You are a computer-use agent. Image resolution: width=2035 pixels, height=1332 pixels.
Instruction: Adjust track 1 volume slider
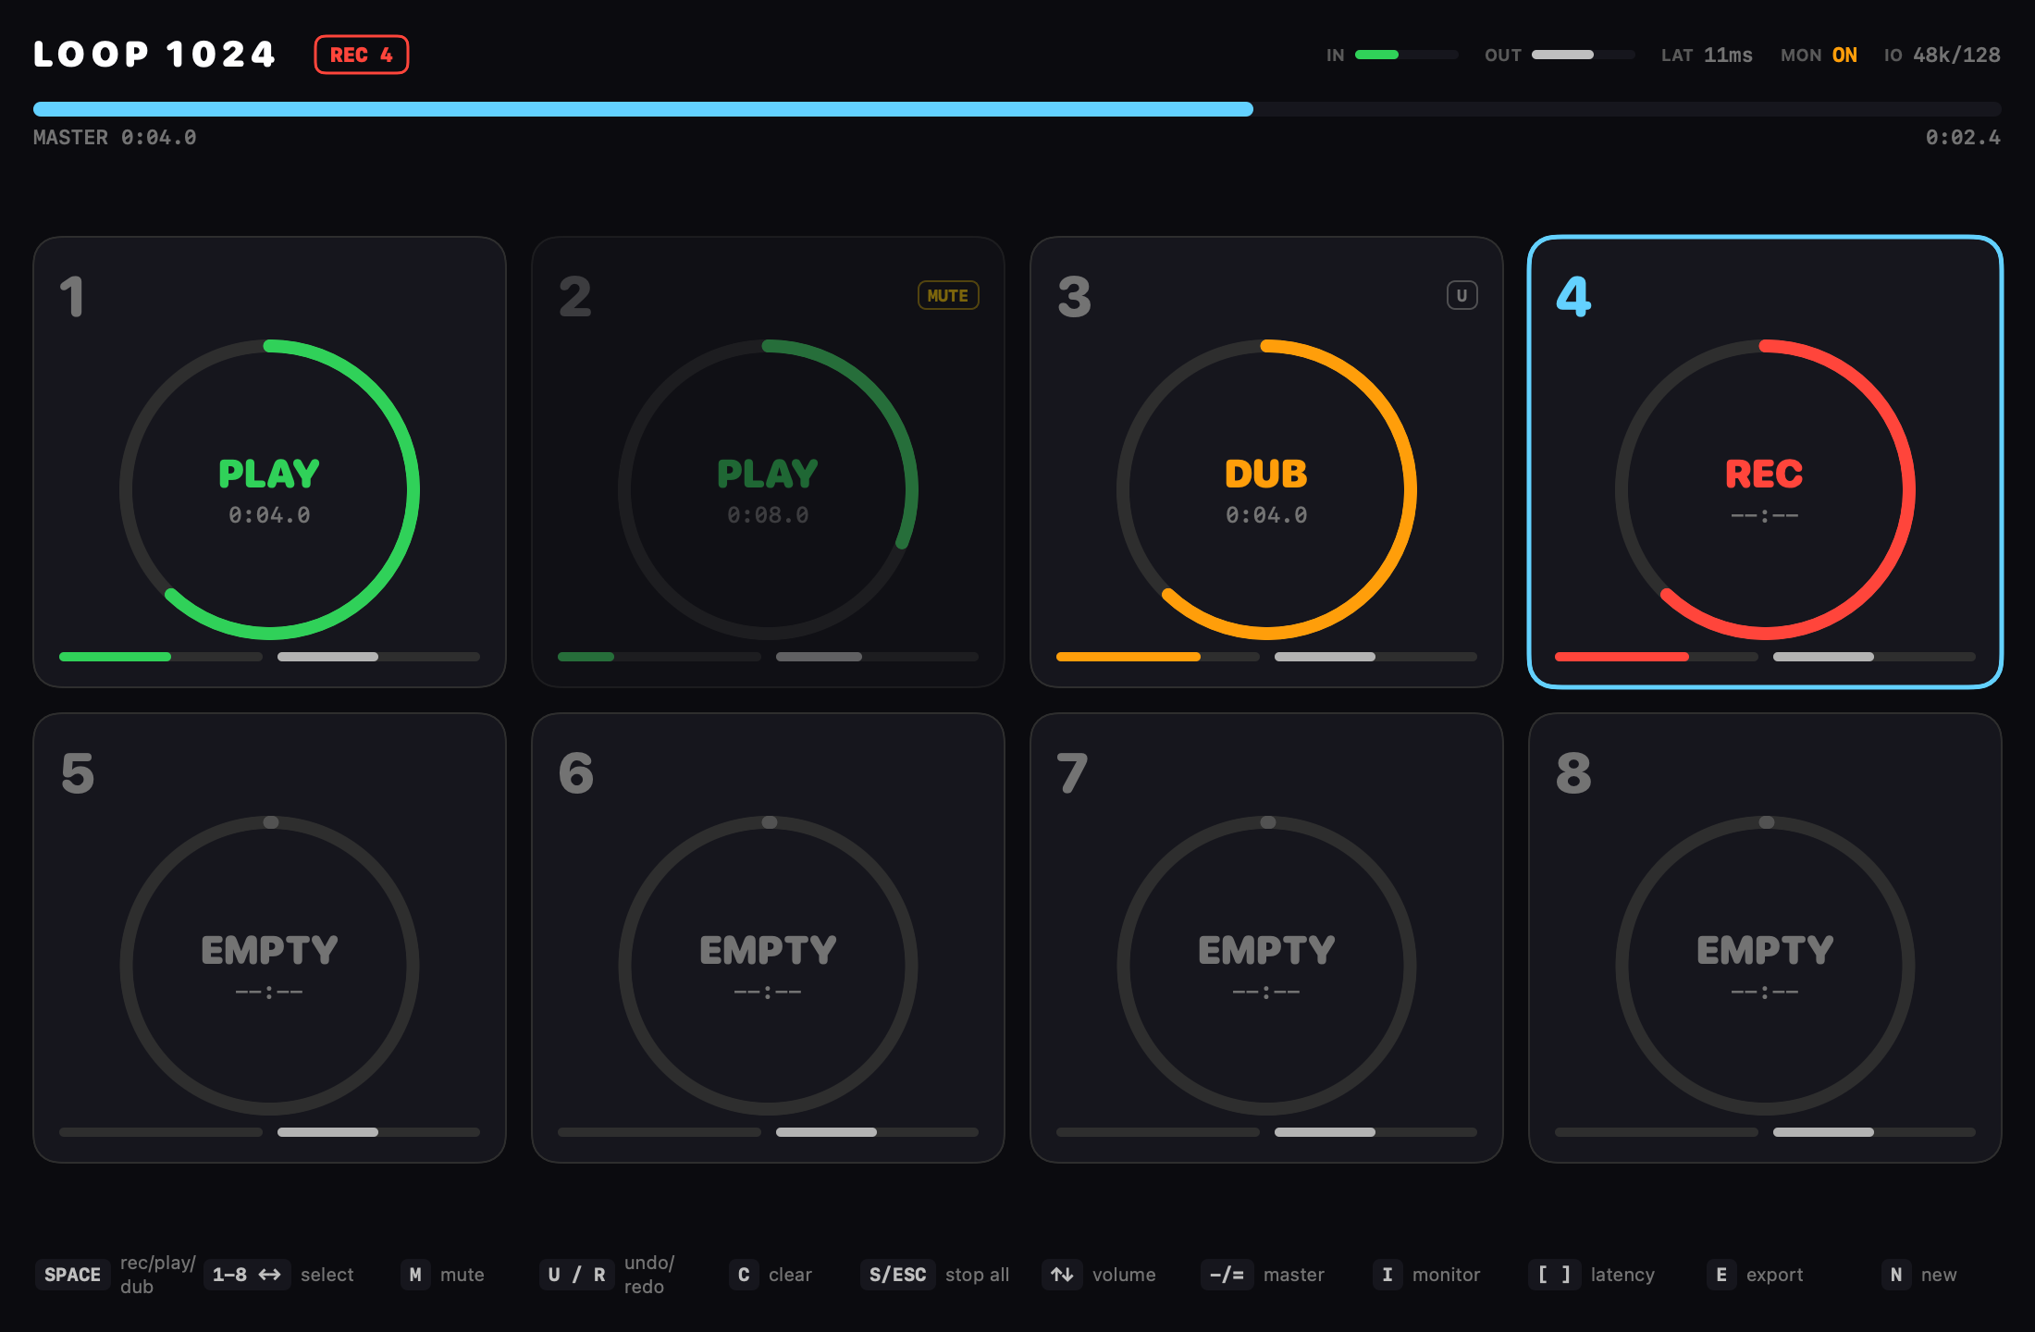point(378,657)
